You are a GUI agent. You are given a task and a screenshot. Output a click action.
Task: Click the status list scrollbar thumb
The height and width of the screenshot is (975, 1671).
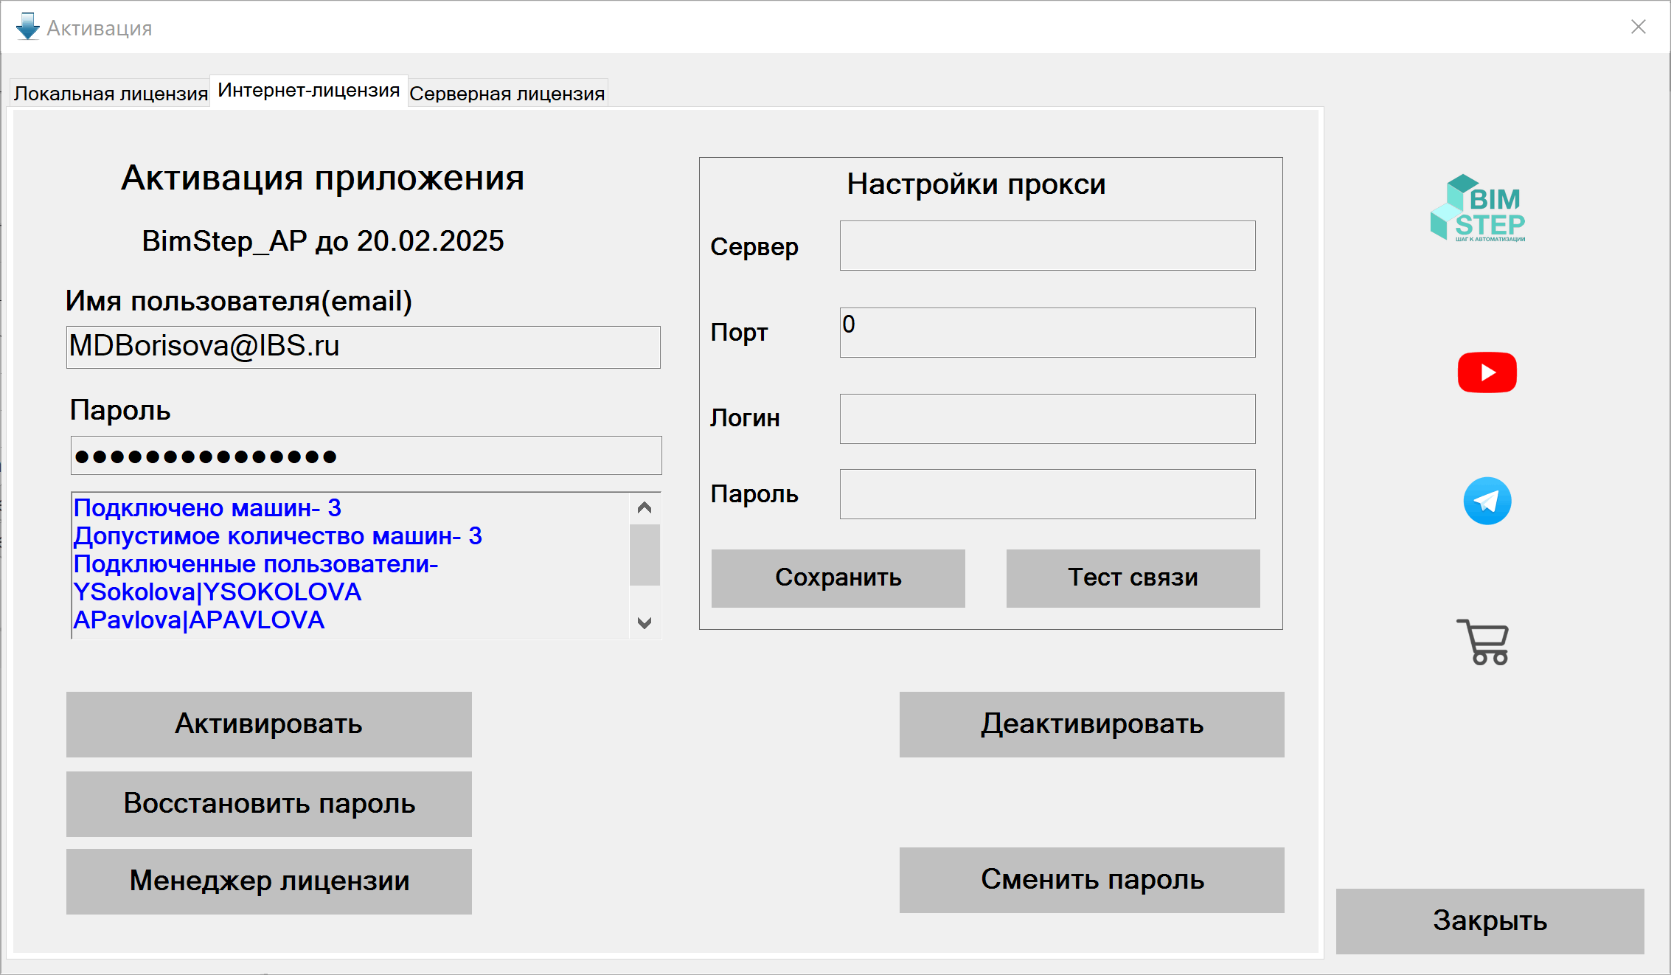(645, 555)
